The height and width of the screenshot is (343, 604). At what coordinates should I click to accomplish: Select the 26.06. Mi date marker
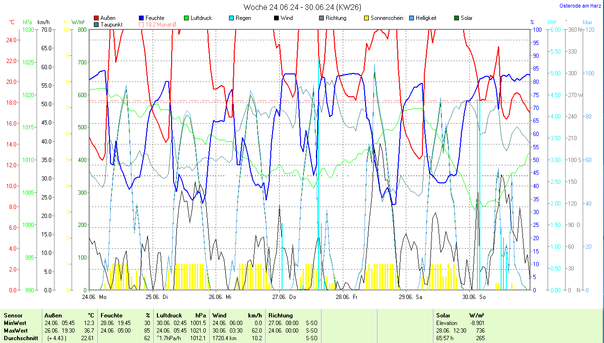point(220,297)
